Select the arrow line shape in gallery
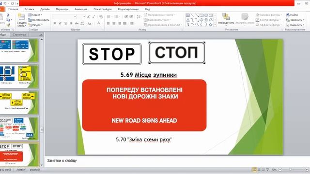Screen dimensions: 310x174 (x=197, y=15)
